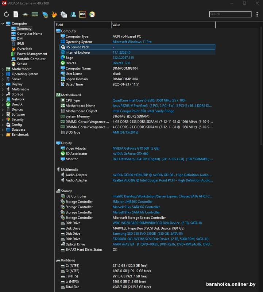Expand the Multimedia tree node
Screen dimensions: 263x292
pos(3,89)
